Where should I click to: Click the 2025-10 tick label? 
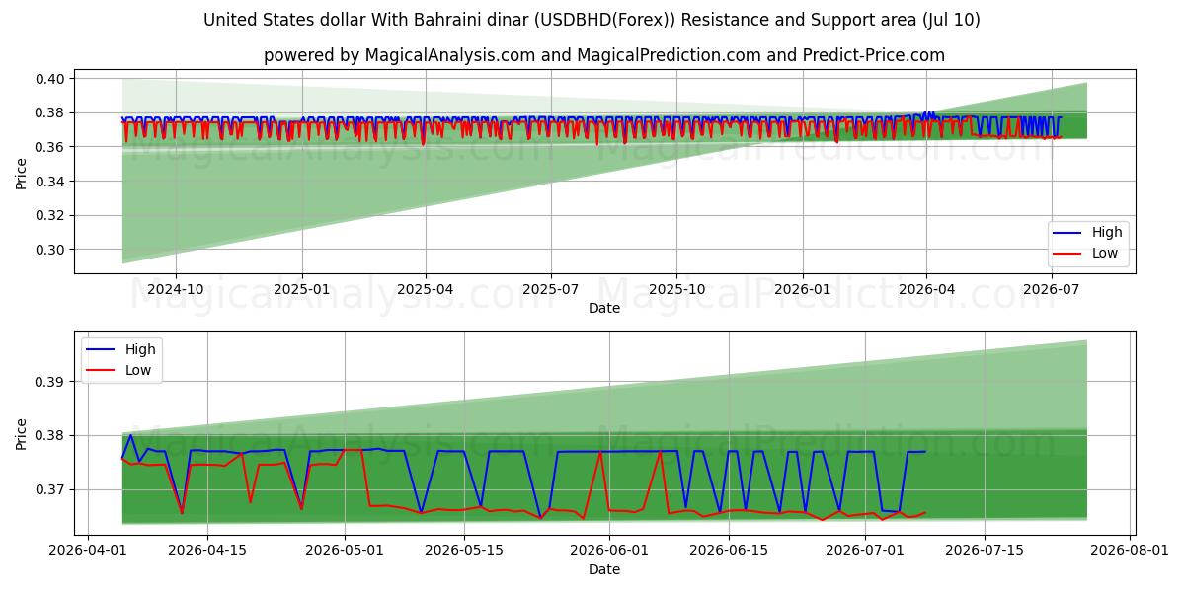point(676,289)
